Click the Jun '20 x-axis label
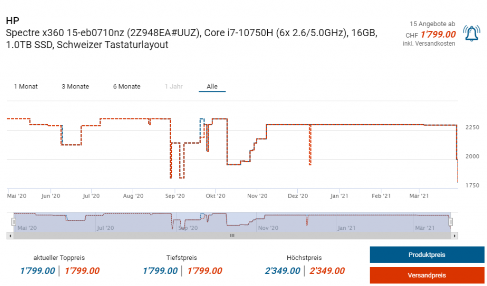The image size is (487, 286). [x=50, y=196]
